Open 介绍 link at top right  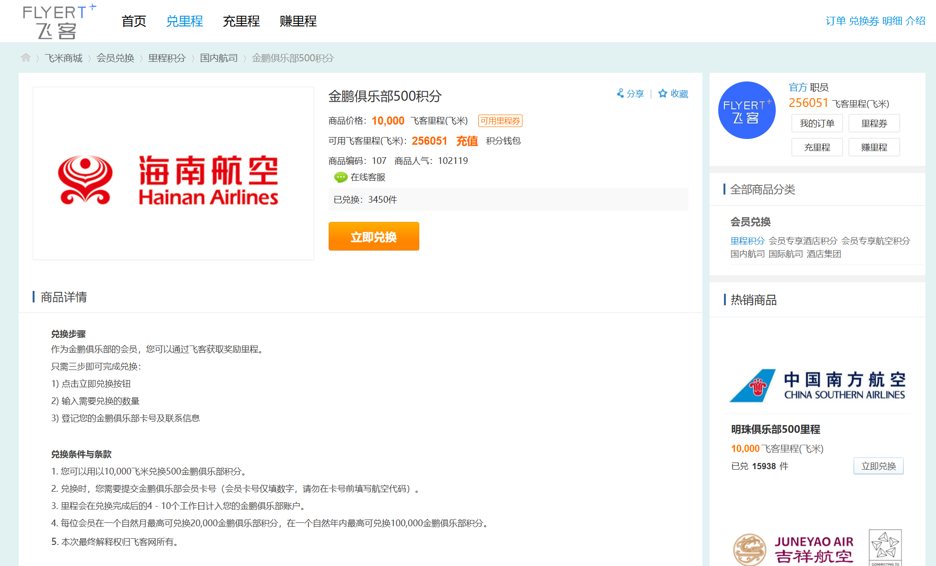click(915, 21)
